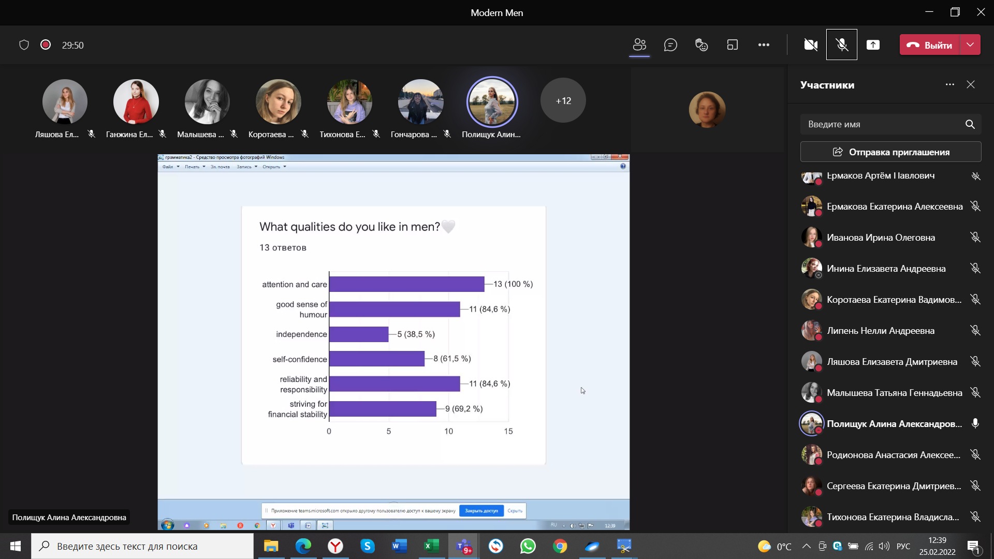Open Excel from the taskbar

click(431, 546)
